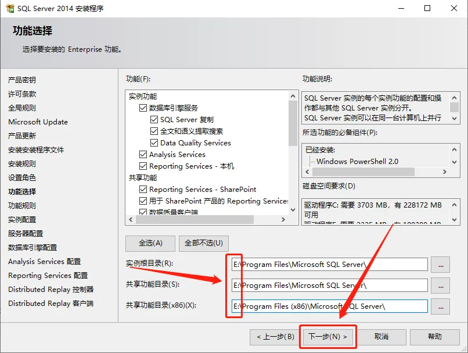Screen dimensions: 468x353
Task: Click the 功能规则 sidebar step
Action: (22, 206)
